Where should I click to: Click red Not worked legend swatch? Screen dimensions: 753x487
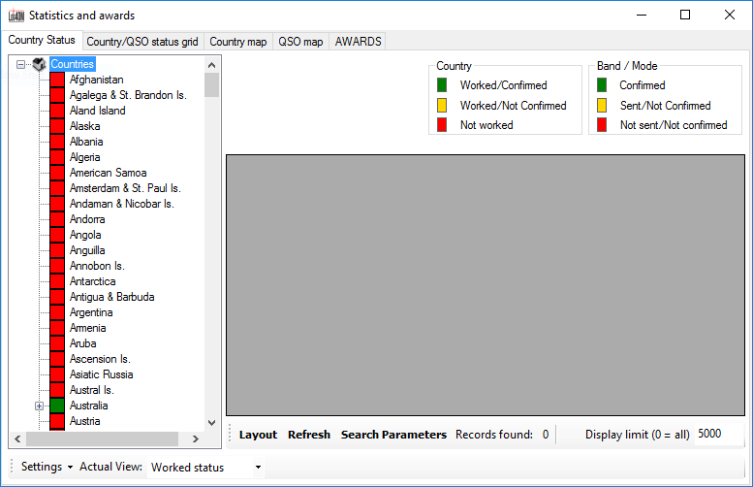tap(442, 125)
